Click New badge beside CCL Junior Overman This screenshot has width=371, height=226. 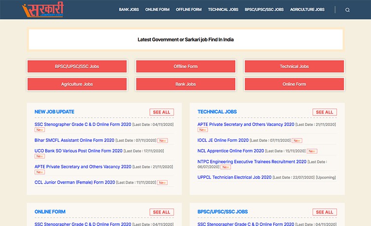[162, 183]
